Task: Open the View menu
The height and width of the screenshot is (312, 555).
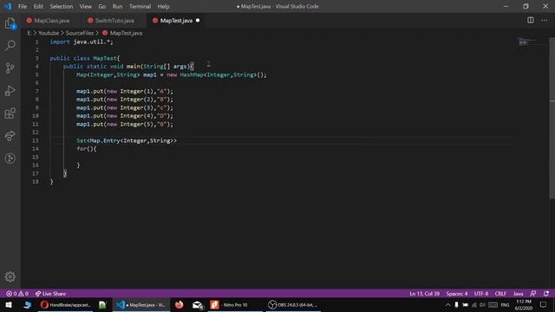Action: pos(85,6)
